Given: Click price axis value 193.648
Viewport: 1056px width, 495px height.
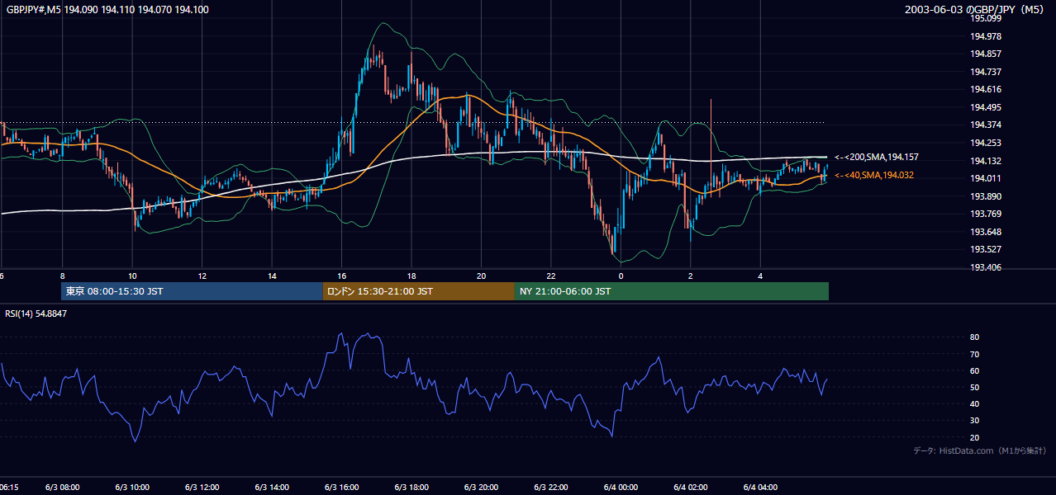Looking at the screenshot, I should tap(986, 232).
